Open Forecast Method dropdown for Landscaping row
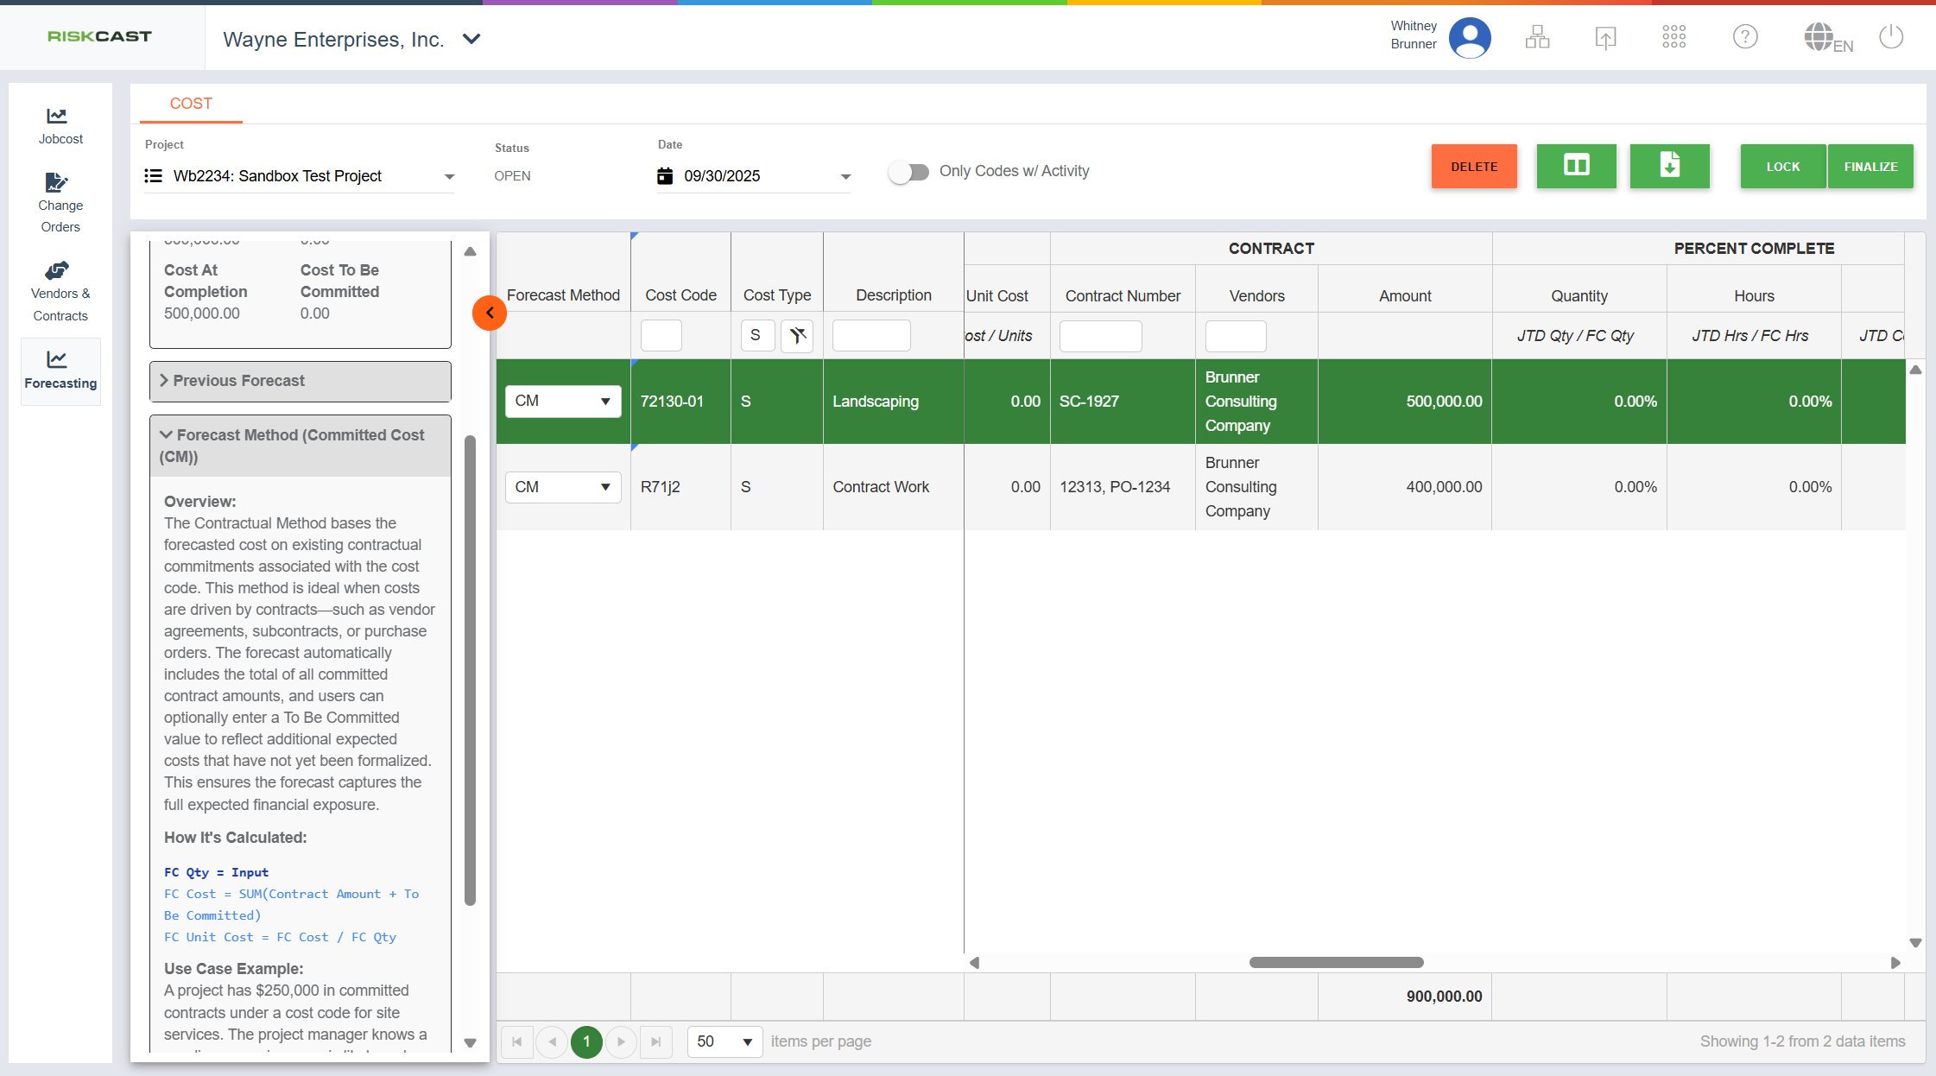The image size is (1936, 1076). pyautogui.click(x=563, y=402)
